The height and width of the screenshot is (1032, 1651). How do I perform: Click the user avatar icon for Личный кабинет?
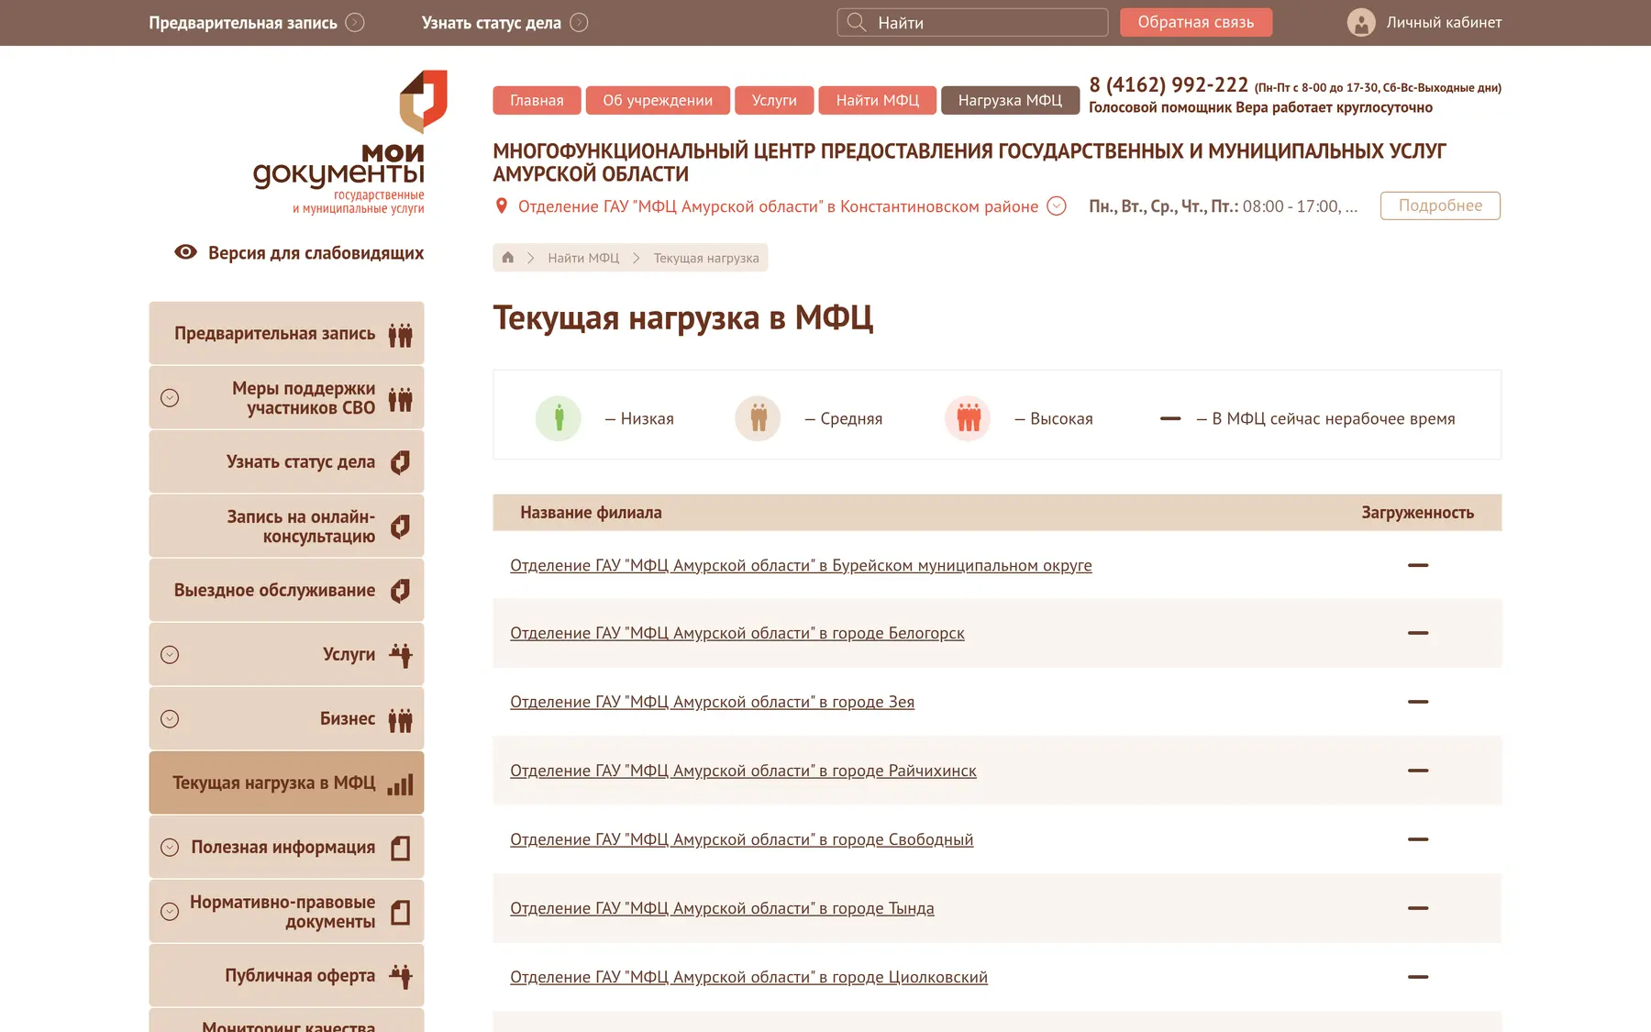point(1361,22)
